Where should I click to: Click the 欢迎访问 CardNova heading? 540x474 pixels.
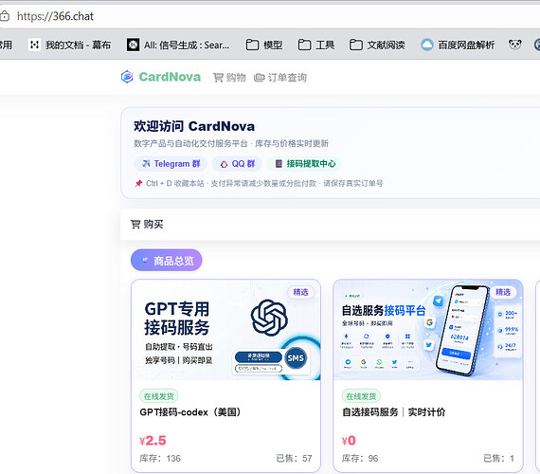(x=194, y=126)
